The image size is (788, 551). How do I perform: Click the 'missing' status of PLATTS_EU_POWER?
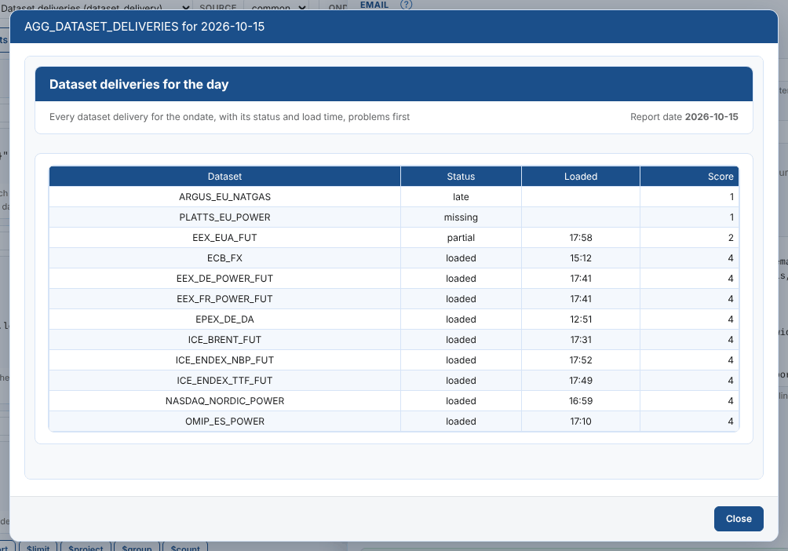pyautogui.click(x=461, y=217)
